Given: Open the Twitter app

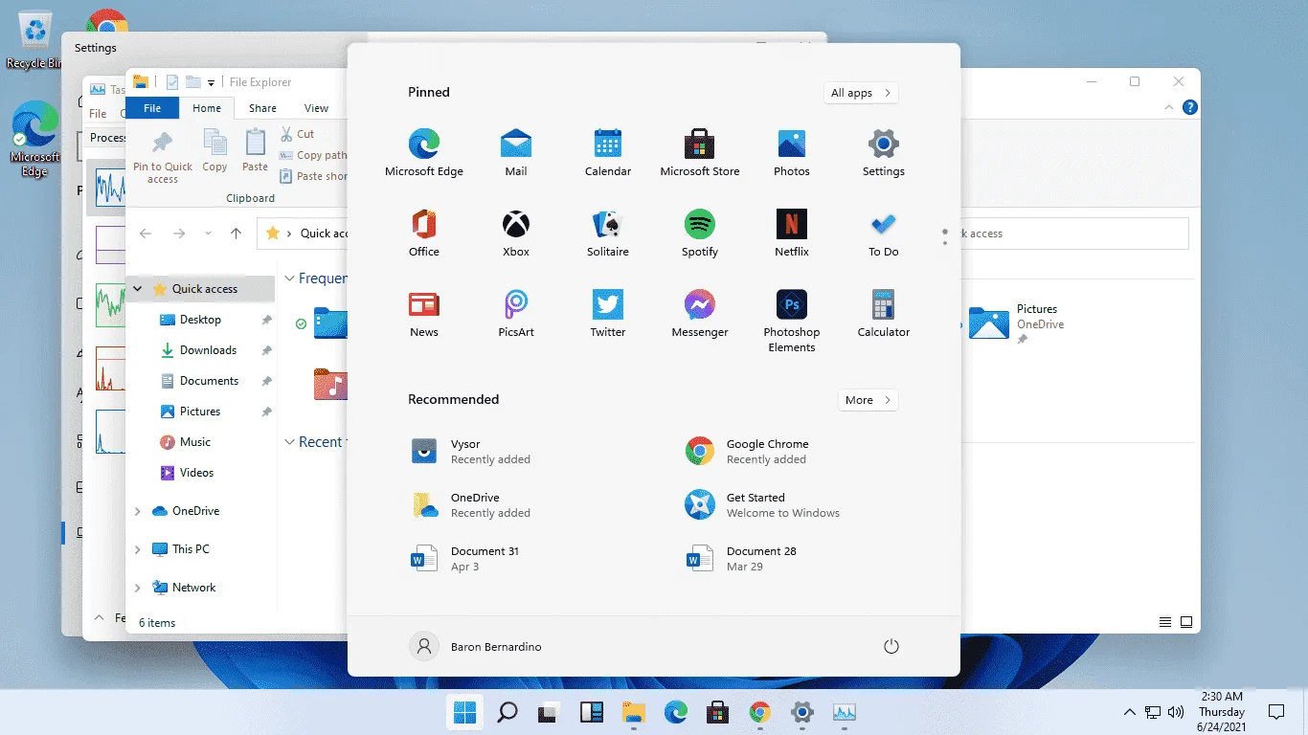Looking at the screenshot, I should tap(608, 314).
